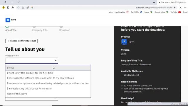188x106 pixels.
Task: Click the padlock site info icon
Action: [175, 8]
